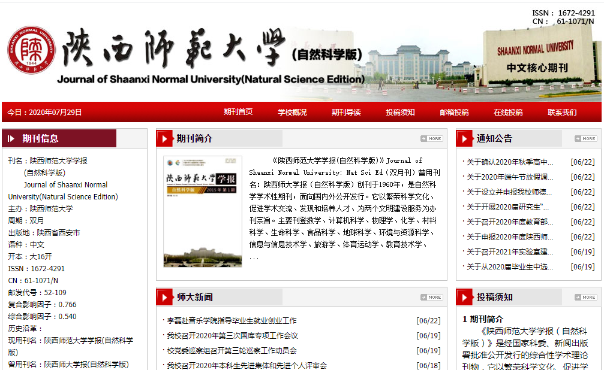Open notice 关于召开2020年度教育部...
This screenshot has width=604, height=370.
pyautogui.click(x=510, y=222)
